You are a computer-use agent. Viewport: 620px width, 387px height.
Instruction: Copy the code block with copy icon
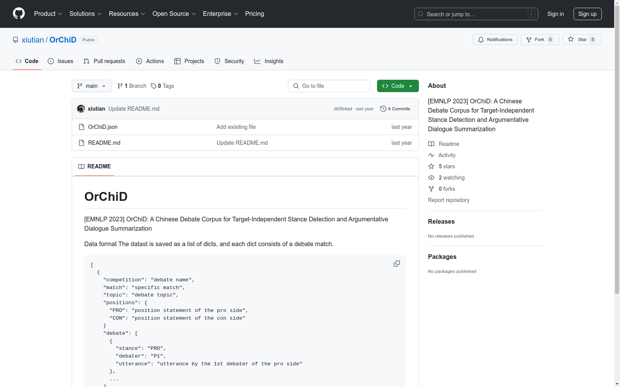point(397,264)
